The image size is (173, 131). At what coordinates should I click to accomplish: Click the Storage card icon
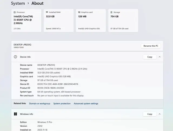click(111, 12)
